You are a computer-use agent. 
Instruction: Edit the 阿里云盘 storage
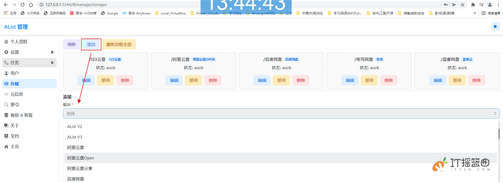pyautogui.click(x=174, y=80)
